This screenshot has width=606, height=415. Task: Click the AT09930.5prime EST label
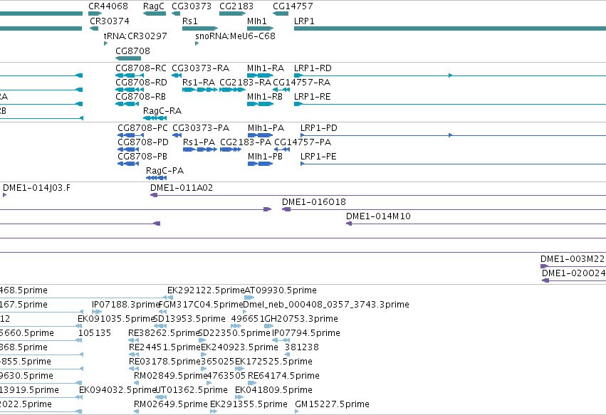coord(281,290)
